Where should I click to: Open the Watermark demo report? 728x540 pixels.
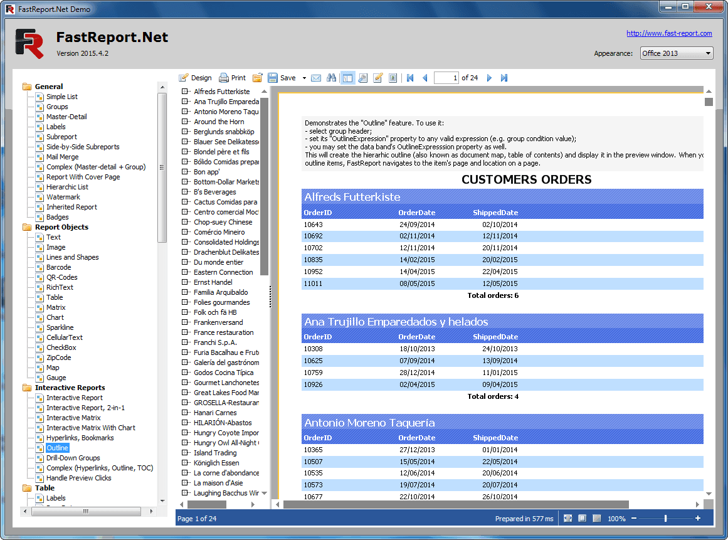coord(63,197)
